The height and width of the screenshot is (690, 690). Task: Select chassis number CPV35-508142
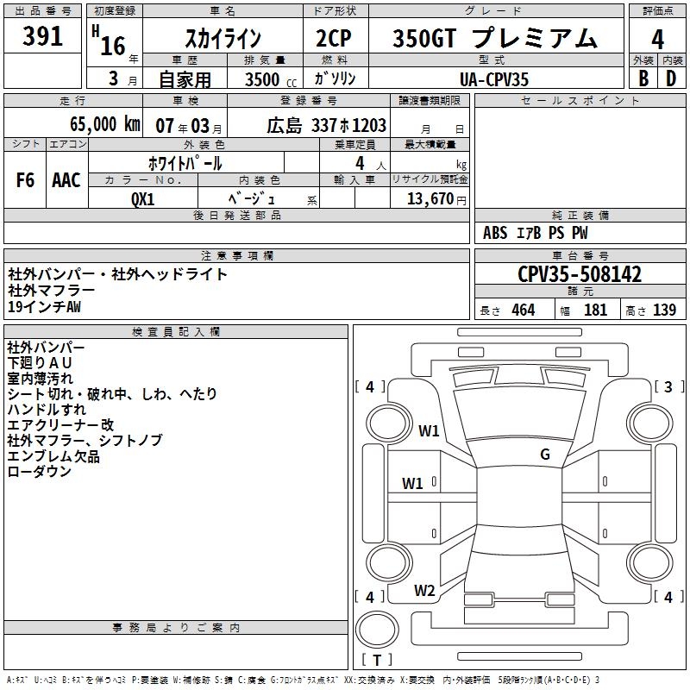pos(580,274)
